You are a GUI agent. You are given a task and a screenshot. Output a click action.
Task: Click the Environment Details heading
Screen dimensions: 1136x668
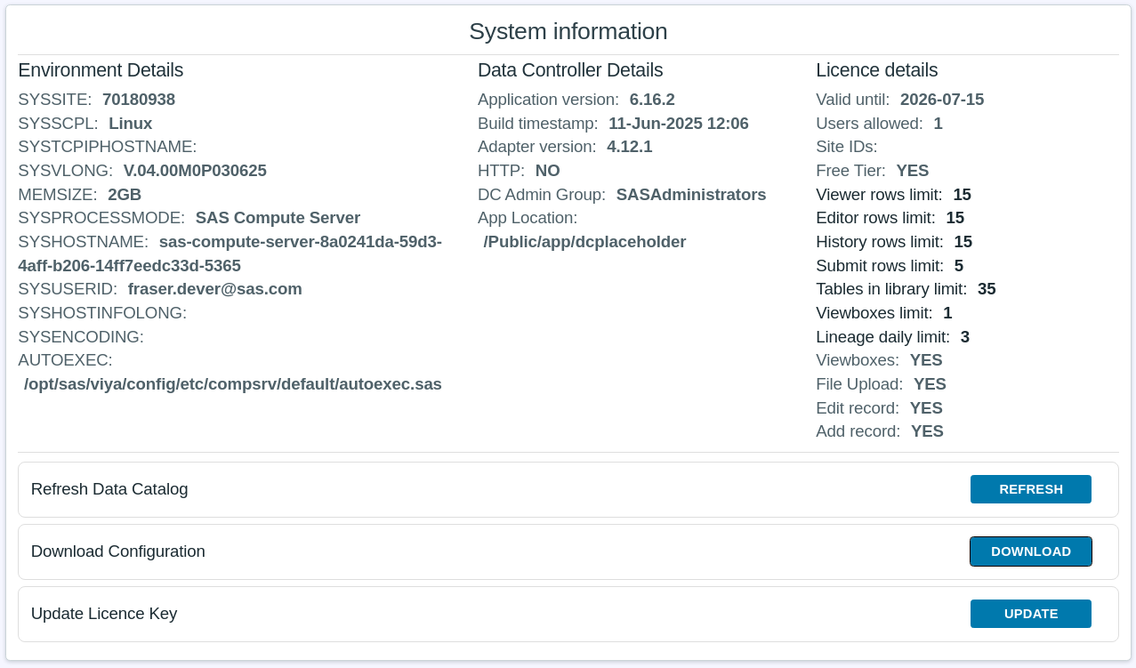(x=101, y=70)
